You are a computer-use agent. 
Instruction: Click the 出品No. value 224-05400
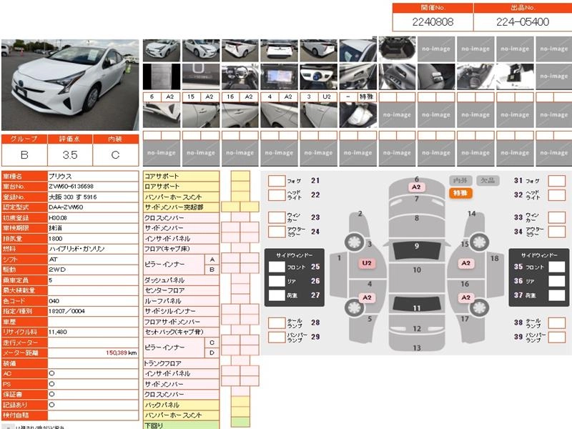523,22
